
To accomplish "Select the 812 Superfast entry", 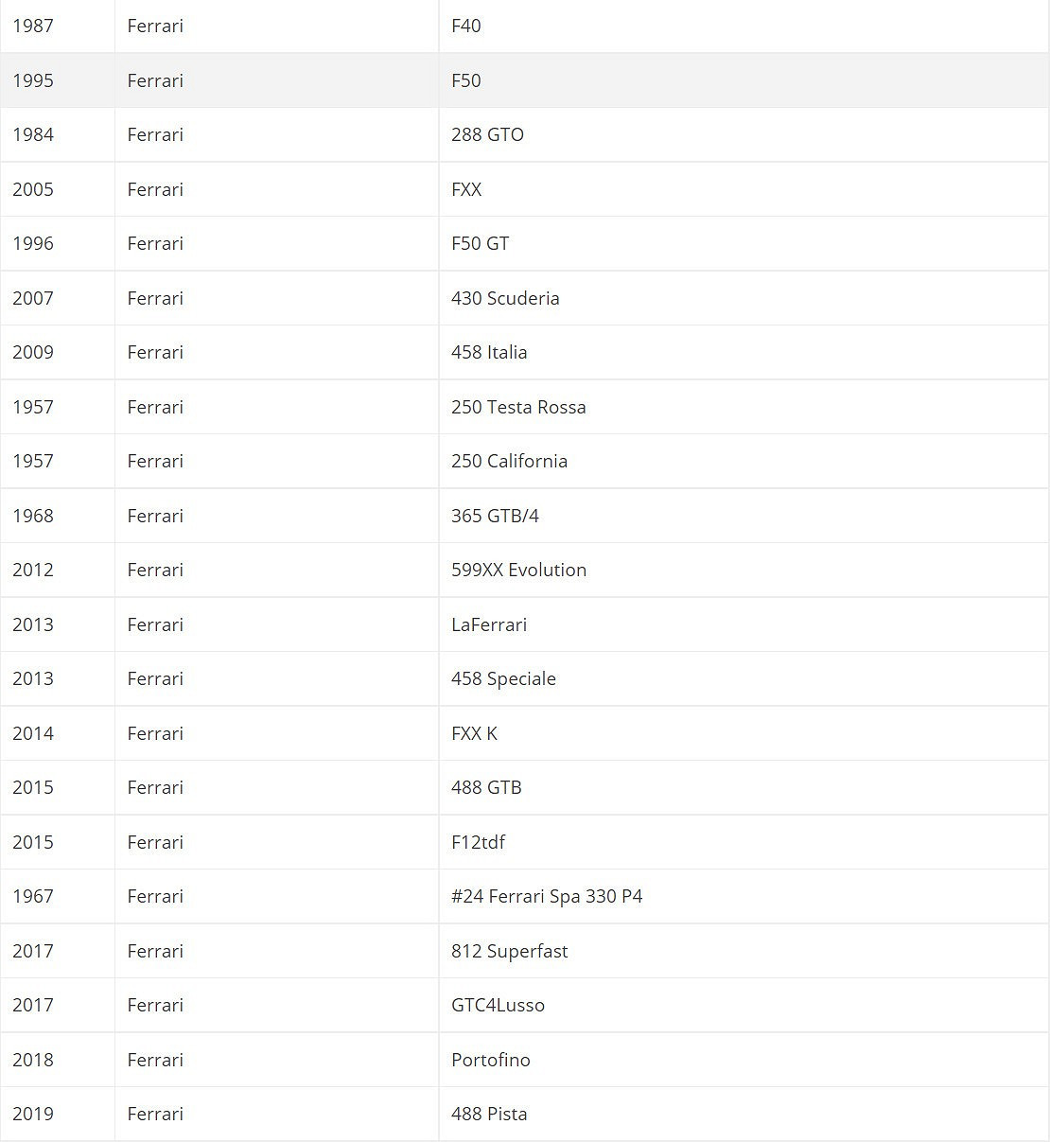I will [x=509, y=951].
